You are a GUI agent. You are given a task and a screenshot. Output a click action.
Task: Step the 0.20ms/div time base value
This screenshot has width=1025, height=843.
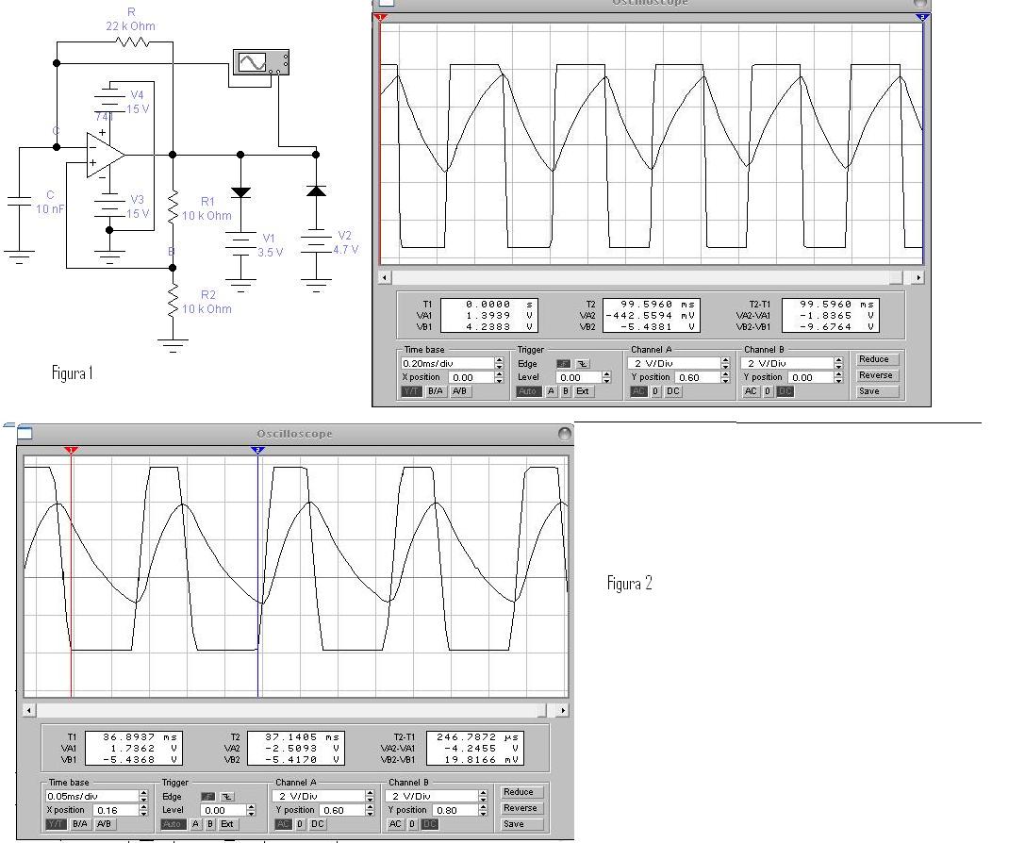499,363
